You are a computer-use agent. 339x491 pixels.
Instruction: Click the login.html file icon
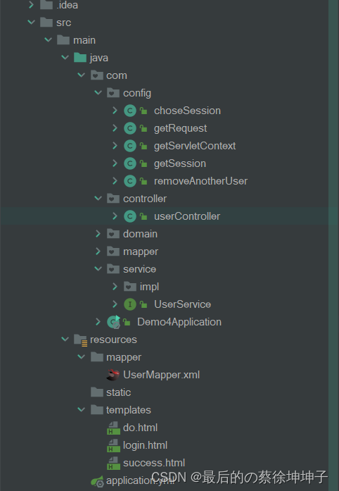[x=113, y=446]
